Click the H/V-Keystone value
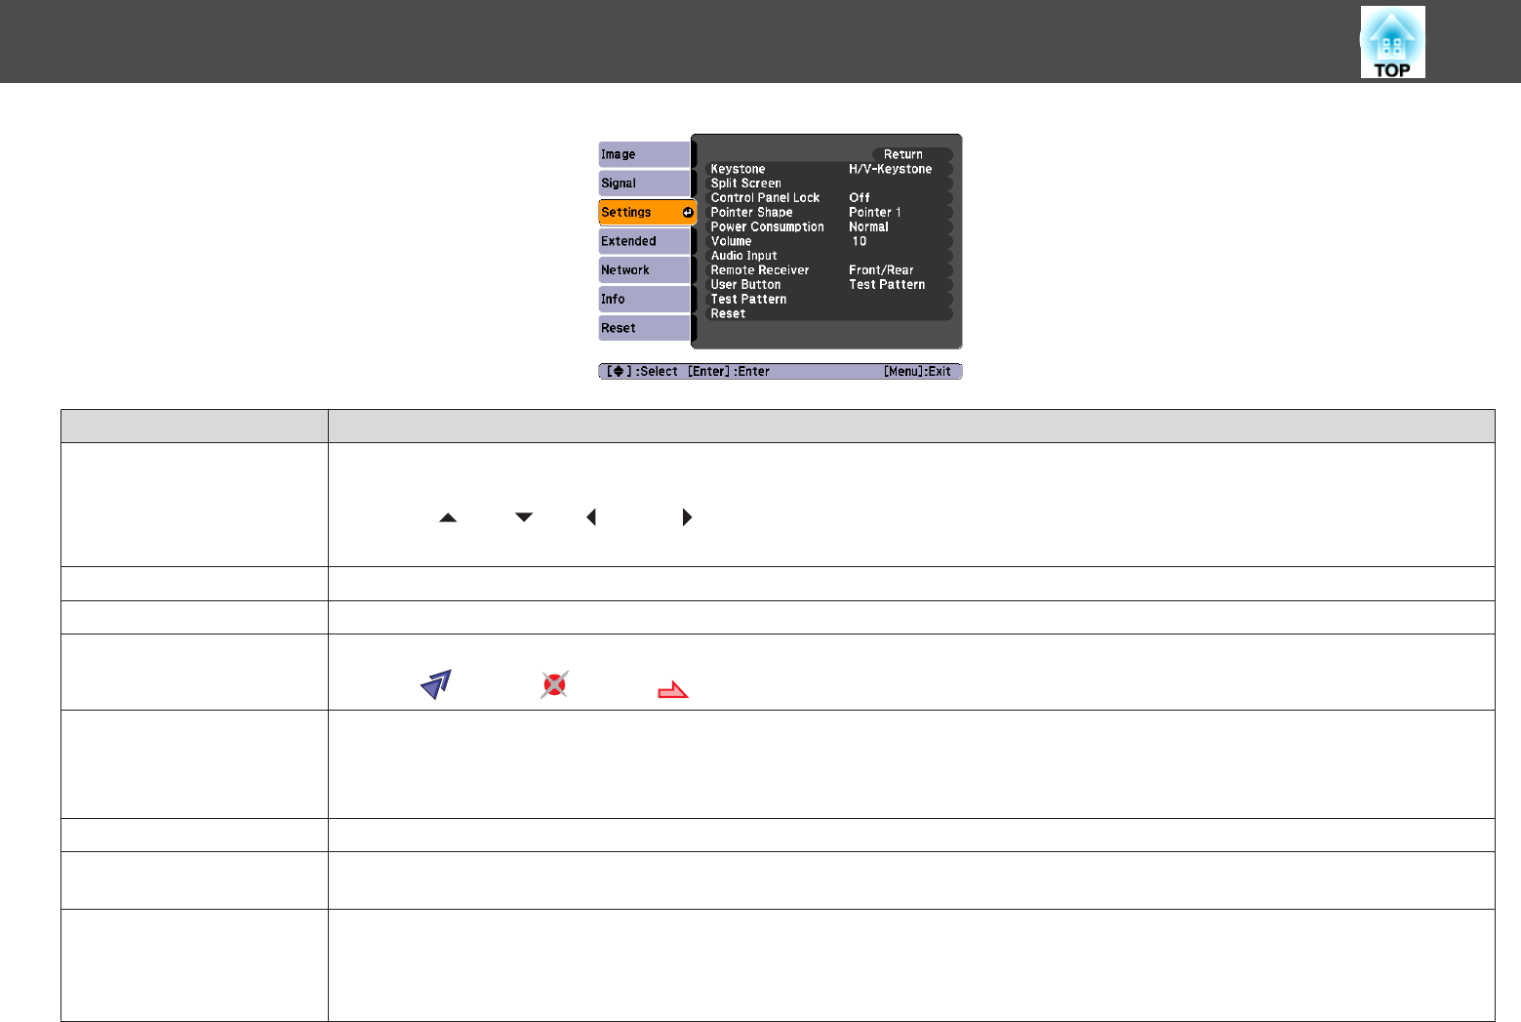Viewport: 1521px width, 1022px height. click(890, 169)
